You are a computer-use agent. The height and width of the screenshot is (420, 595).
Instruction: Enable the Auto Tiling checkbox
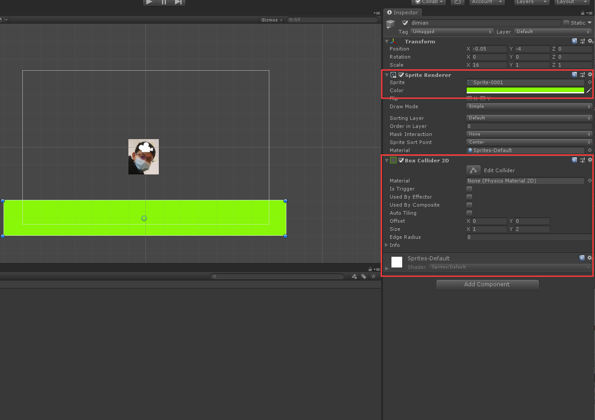469,213
